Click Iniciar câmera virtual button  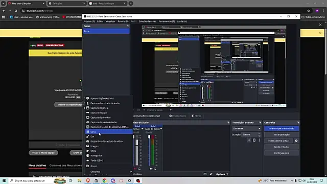pyautogui.click(x=278, y=141)
